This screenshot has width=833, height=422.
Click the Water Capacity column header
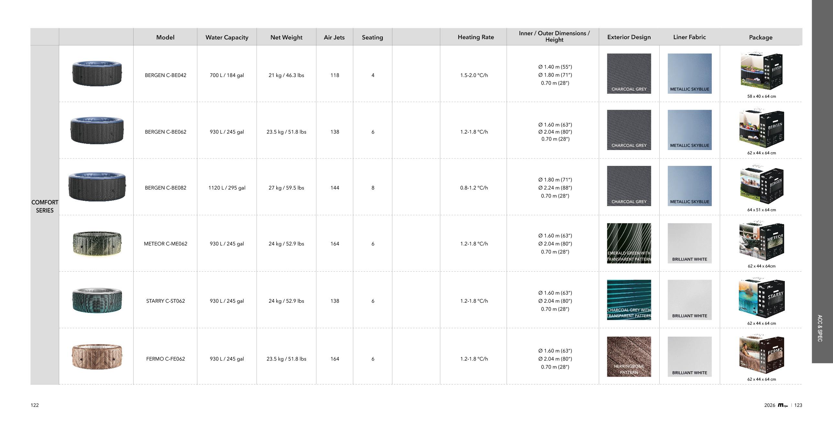pyautogui.click(x=227, y=38)
